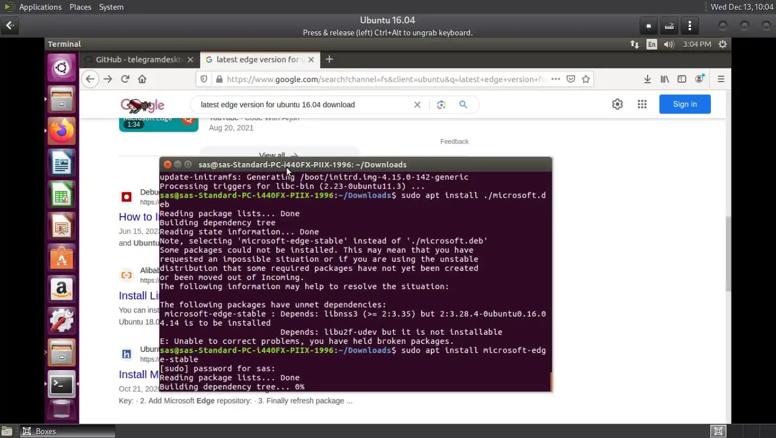This screenshot has width=776, height=438.
Task: Click the terminal title bar text
Action: (302, 164)
